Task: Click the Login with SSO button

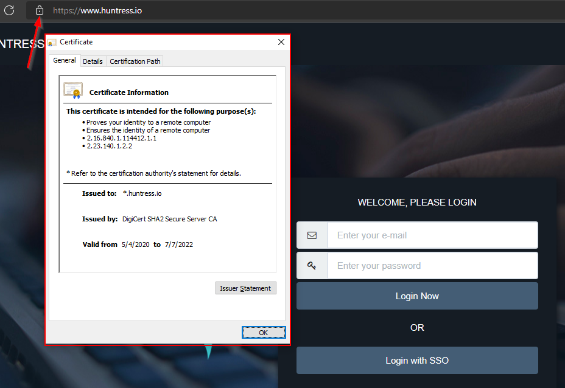Action: click(417, 360)
